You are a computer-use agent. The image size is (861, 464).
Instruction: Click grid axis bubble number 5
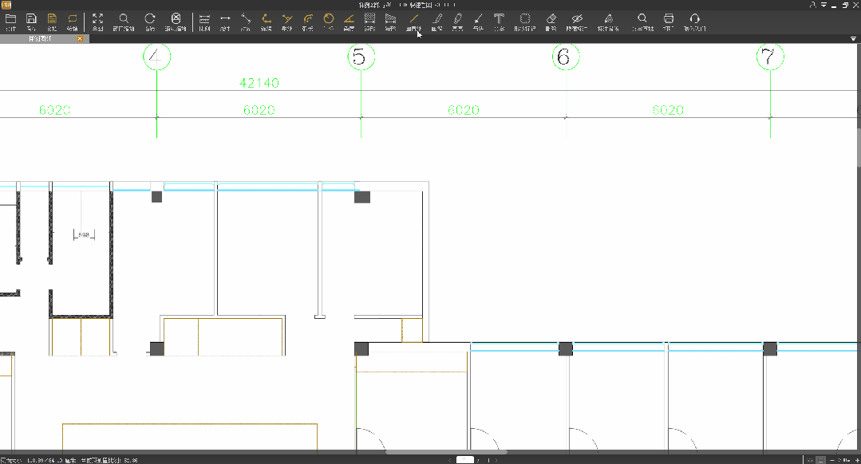pos(361,57)
